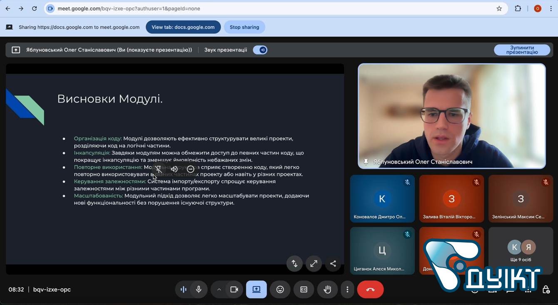Click the View tab: docs.google.com button
Screen dimensions: 558x305
coord(183,27)
